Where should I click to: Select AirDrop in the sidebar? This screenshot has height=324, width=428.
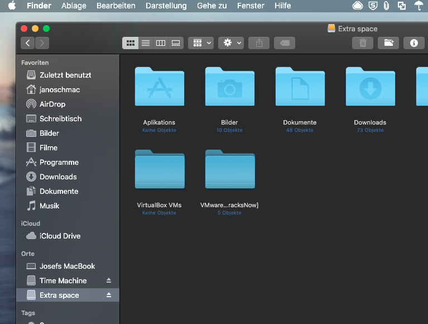[x=68, y=104]
